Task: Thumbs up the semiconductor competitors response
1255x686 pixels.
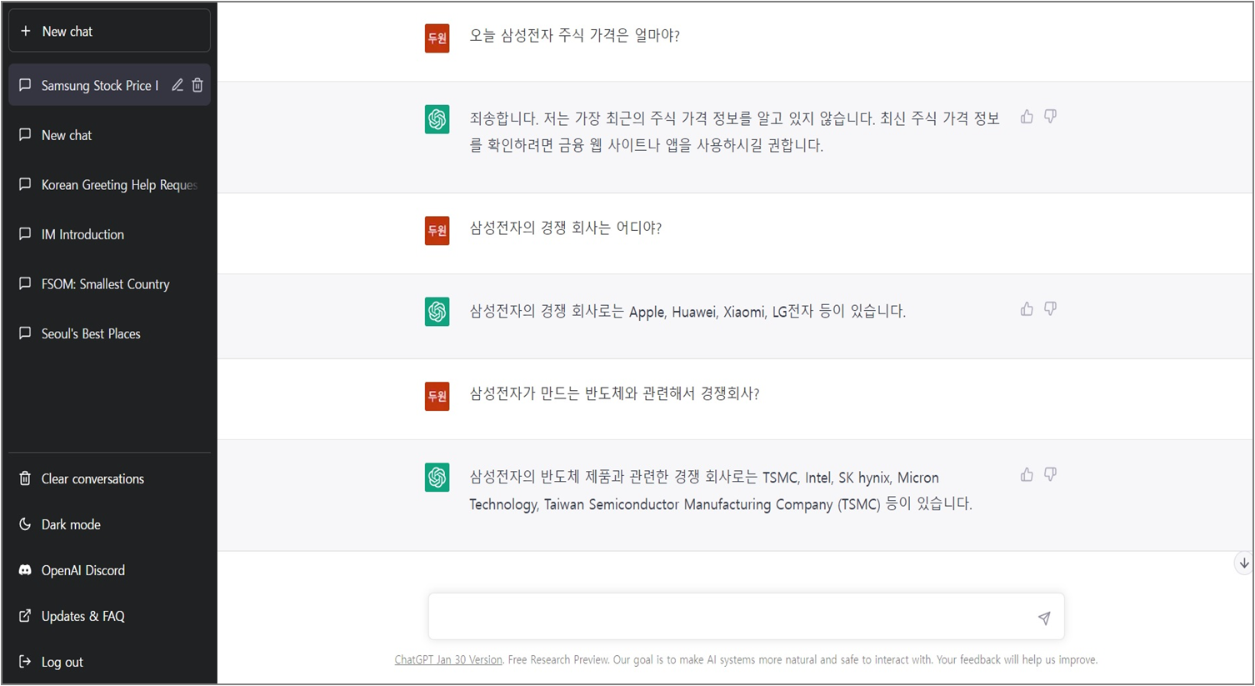Action: click(1026, 473)
